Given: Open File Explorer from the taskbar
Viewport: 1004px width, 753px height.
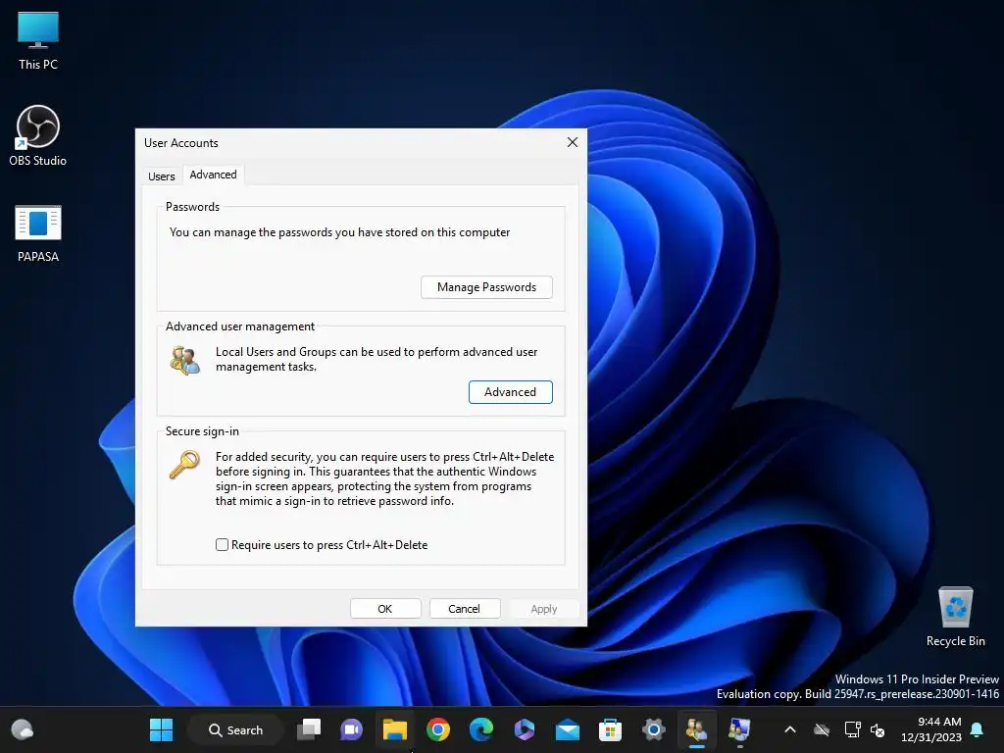Looking at the screenshot, I should pyautogui.click(x=394, y=729).
